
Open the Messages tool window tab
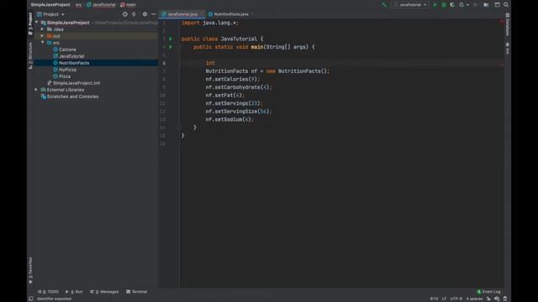(104, 292)
